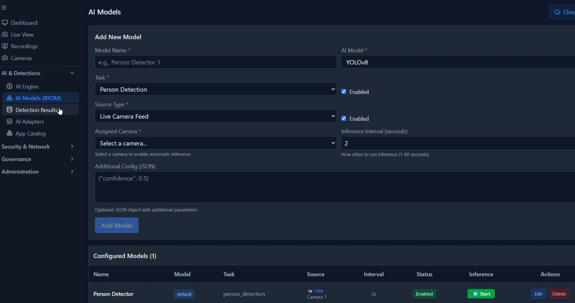Viewport: 575px width, 303px height.
Task: Uncheck the Enabled checkbox beside Task
Action: coord(344,92)
